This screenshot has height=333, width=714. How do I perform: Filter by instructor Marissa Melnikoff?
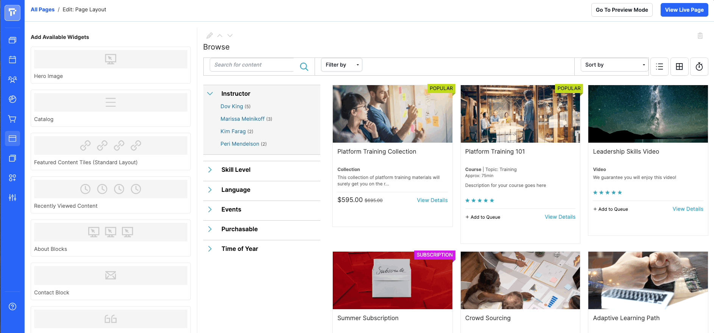tap(243, 119)
